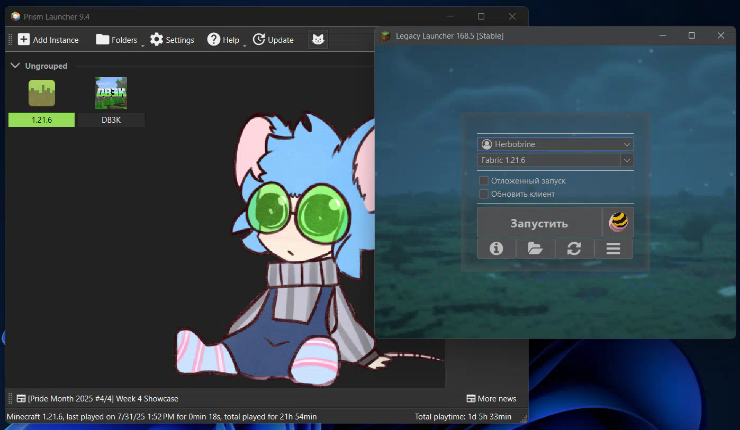Screen dimensions: 740x430
Task: Open the Help menu in Prism Launcher
Action: [223, 40]
